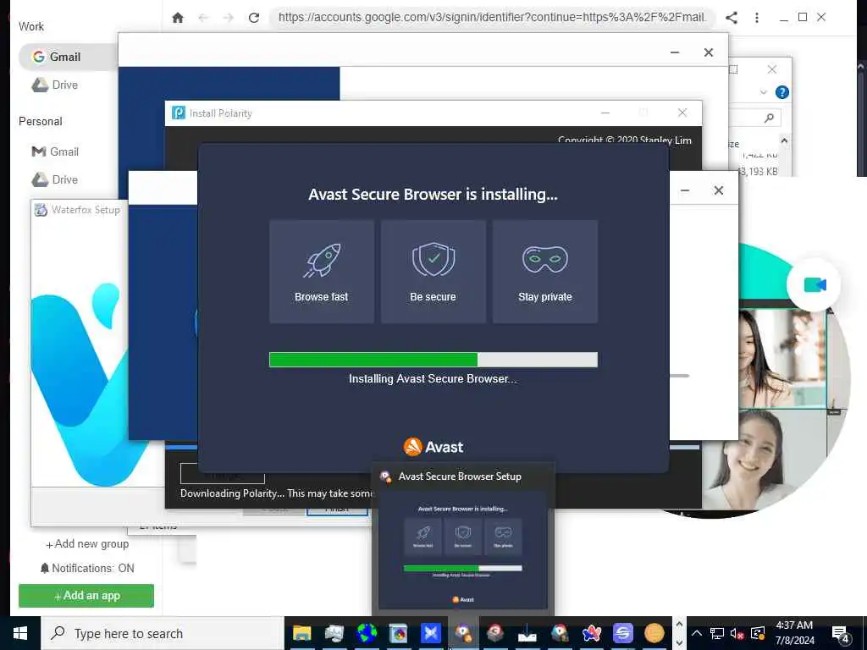Open File Explorer from the taskbar

click(x=302, y=633)
